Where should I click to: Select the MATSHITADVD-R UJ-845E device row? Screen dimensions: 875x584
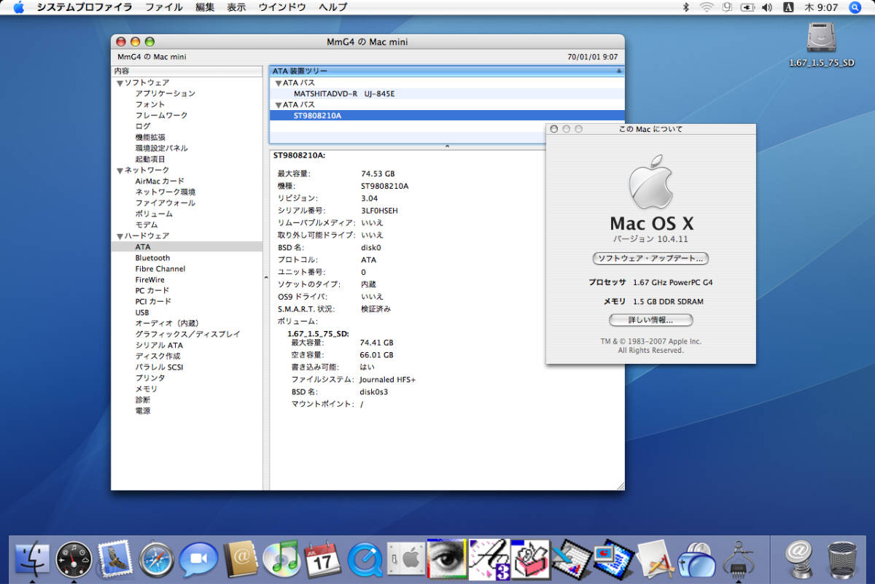(446, 94)
